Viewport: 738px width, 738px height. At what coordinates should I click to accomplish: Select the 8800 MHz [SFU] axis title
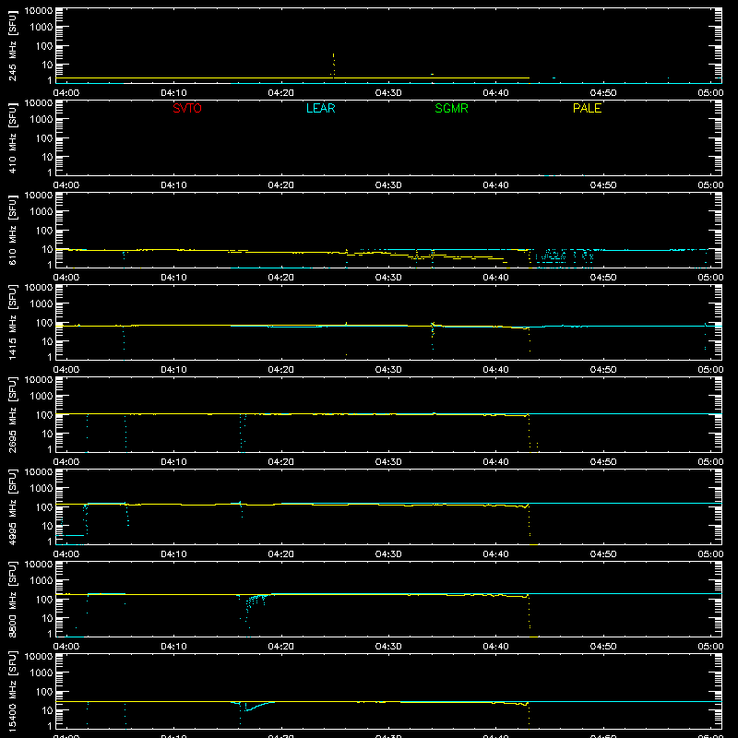[x=12, y=600]
